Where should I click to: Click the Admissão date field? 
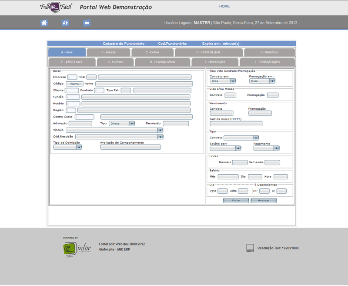coord(80,124)
